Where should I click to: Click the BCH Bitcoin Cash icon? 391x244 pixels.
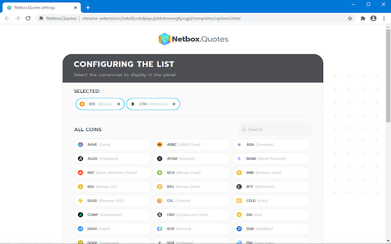coord(159,173)
